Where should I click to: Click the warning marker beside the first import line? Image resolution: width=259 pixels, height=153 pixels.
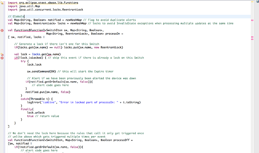click(2, 3)
